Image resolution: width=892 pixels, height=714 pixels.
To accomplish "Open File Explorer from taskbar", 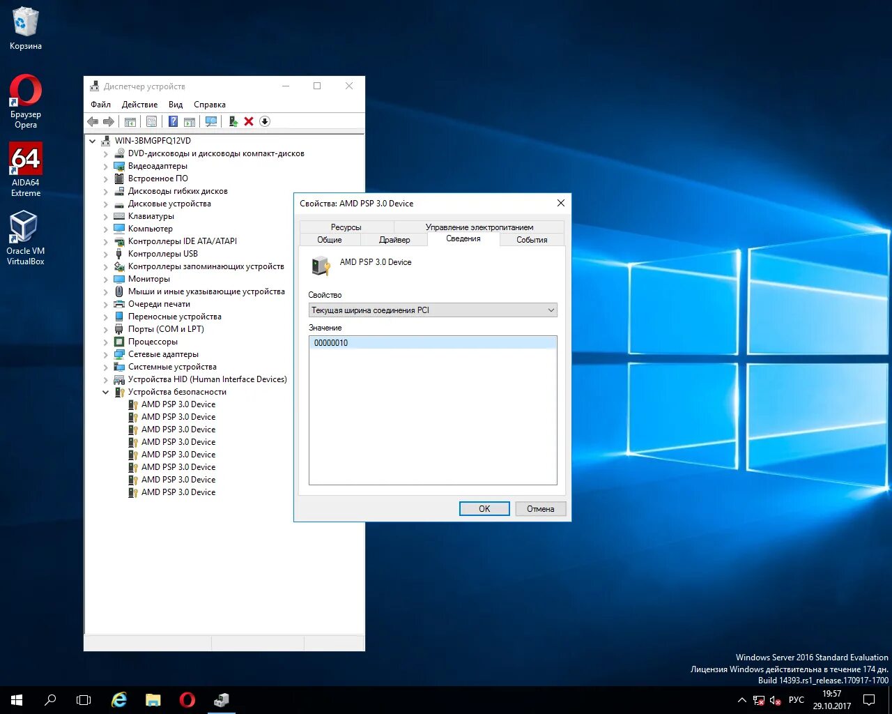I will coord(153,700).
